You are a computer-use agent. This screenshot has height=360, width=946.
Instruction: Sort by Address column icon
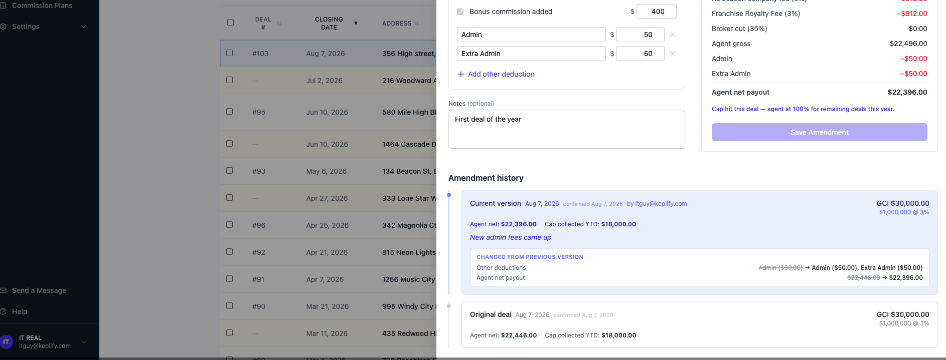pyautogui.click(x=416, y=24)
